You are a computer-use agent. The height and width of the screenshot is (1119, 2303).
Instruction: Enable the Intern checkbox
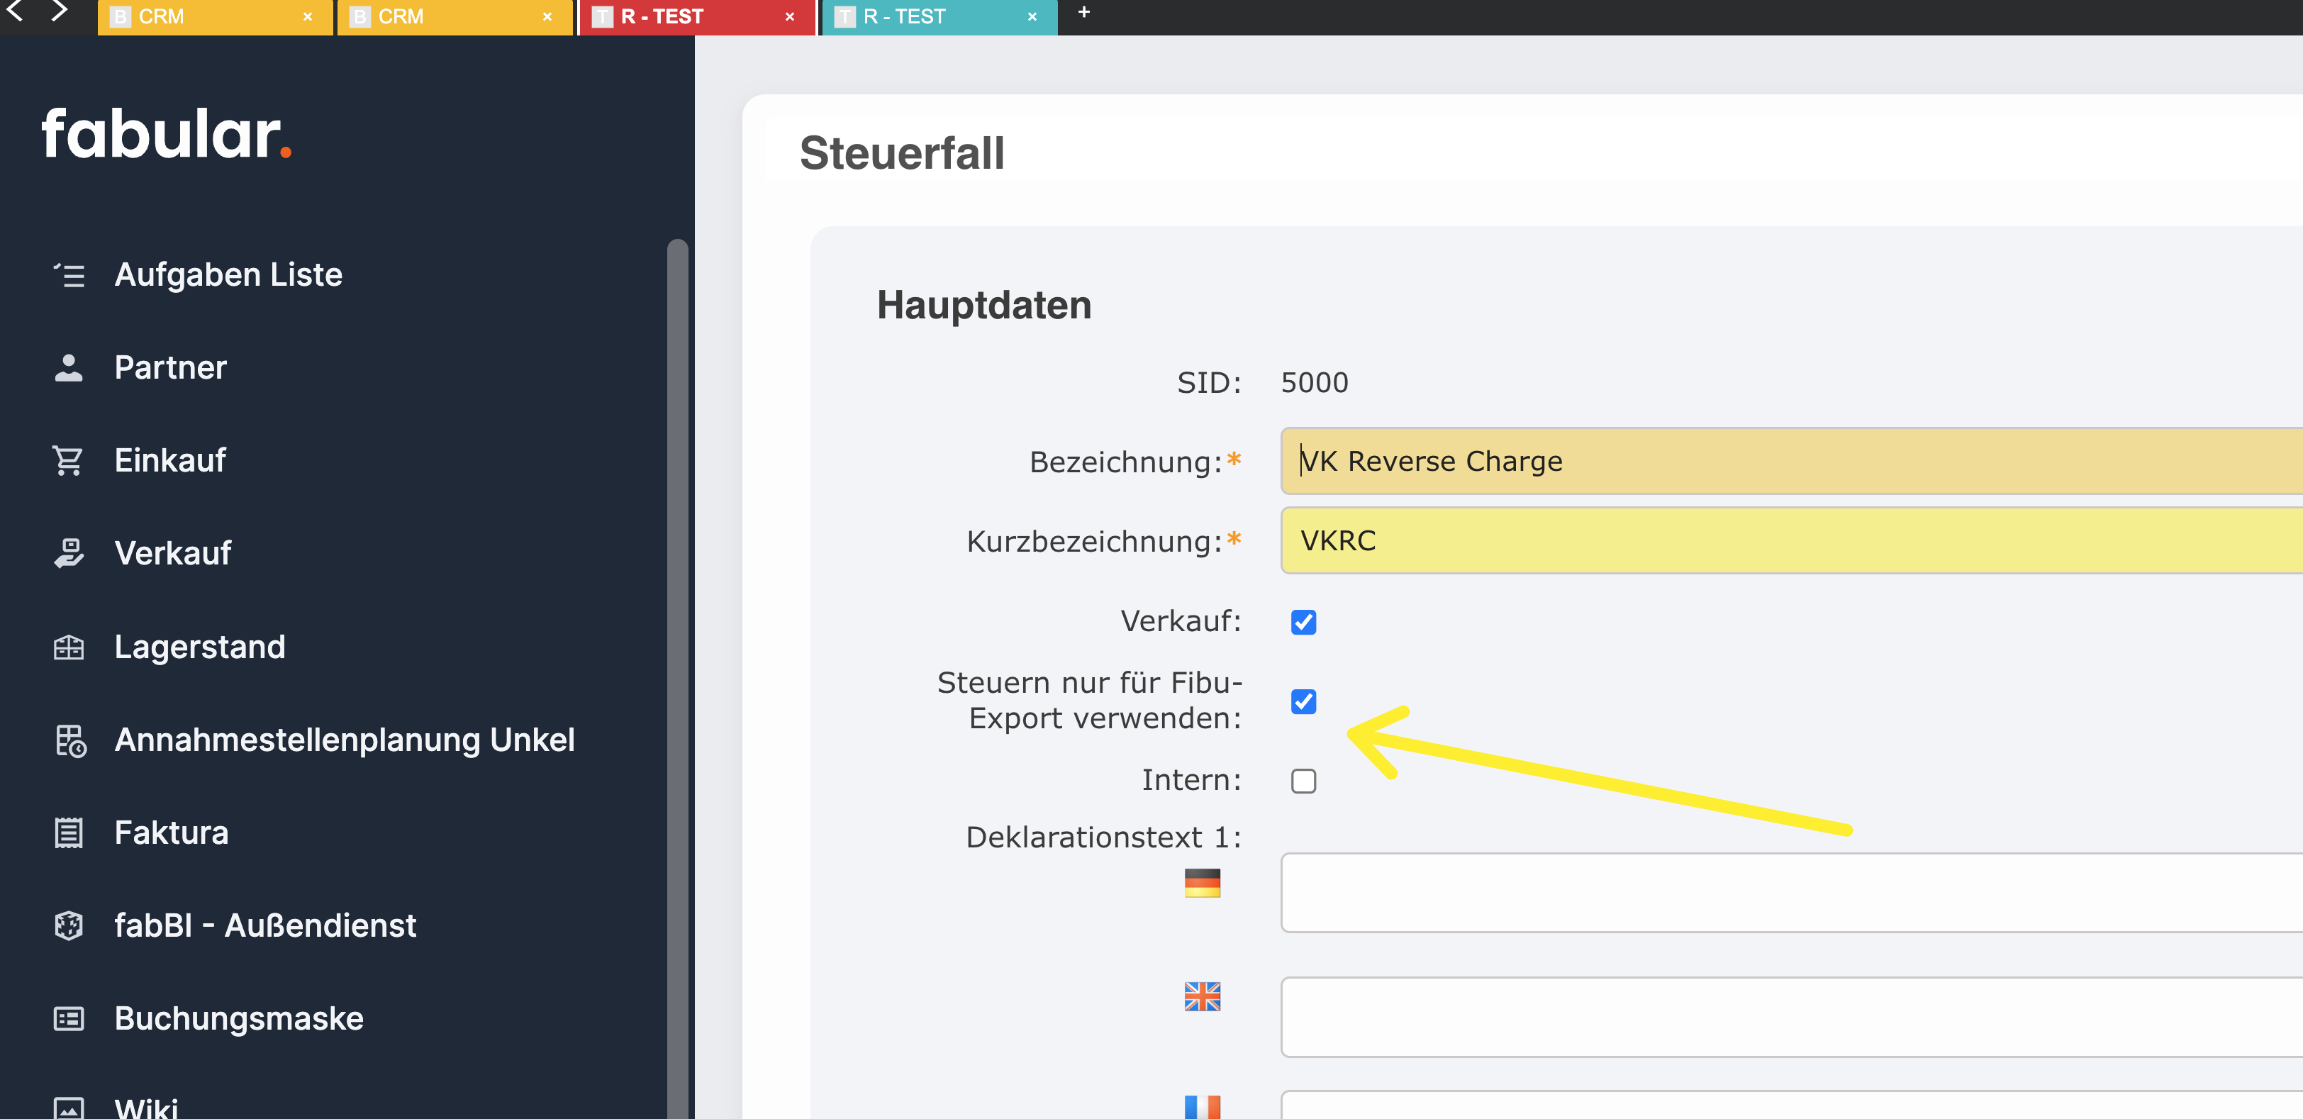pos(1303,780)
